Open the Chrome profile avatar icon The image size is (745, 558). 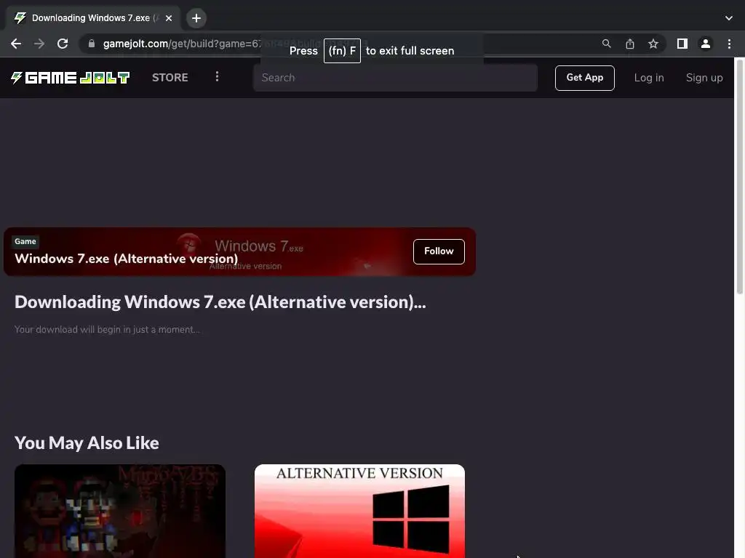706,44
